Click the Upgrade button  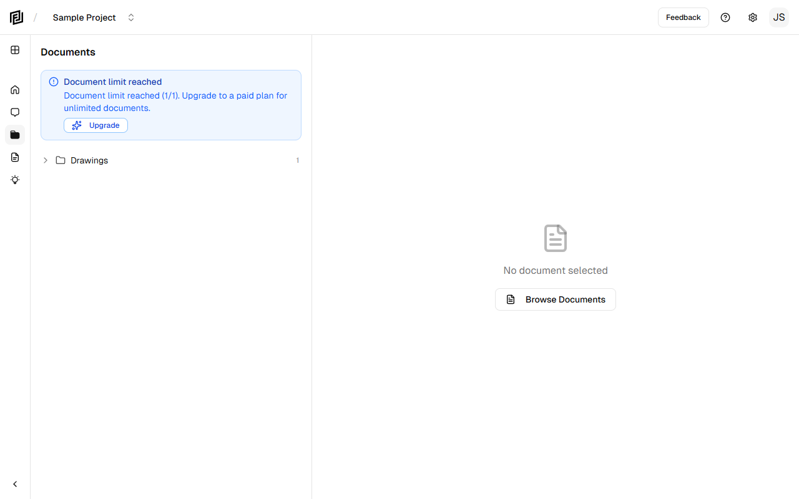pos(96,125)
